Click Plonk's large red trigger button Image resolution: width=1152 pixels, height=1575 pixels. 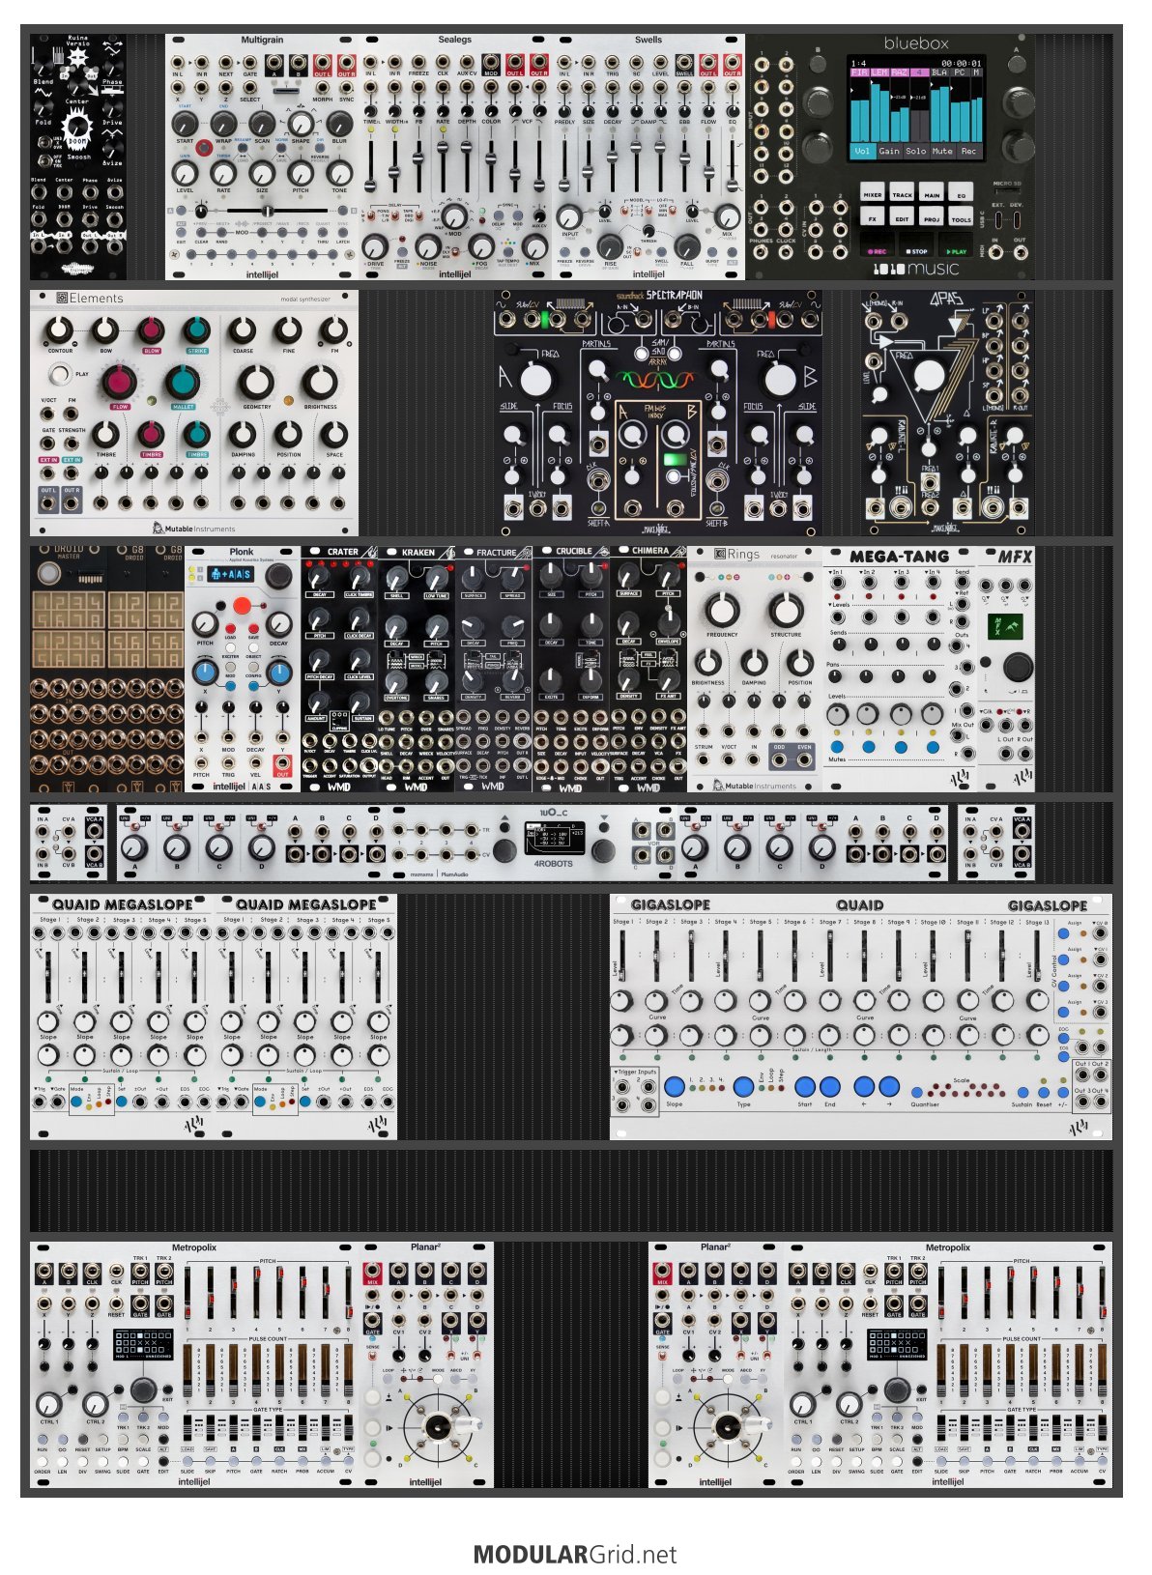click(x=242, y=606)
